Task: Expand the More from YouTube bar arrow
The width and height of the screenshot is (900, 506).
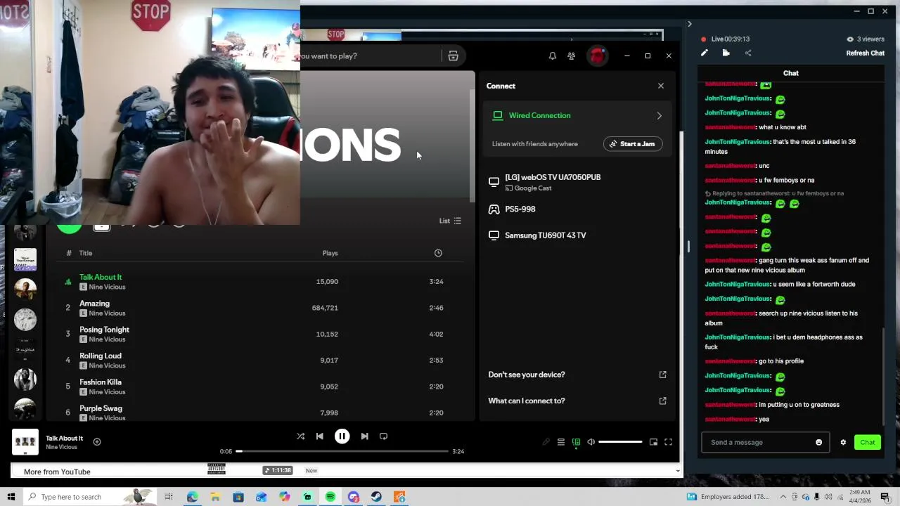Action: click(679, 472)
